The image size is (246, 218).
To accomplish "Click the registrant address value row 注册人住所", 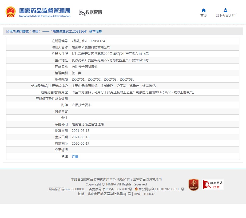I will [110, 54].
